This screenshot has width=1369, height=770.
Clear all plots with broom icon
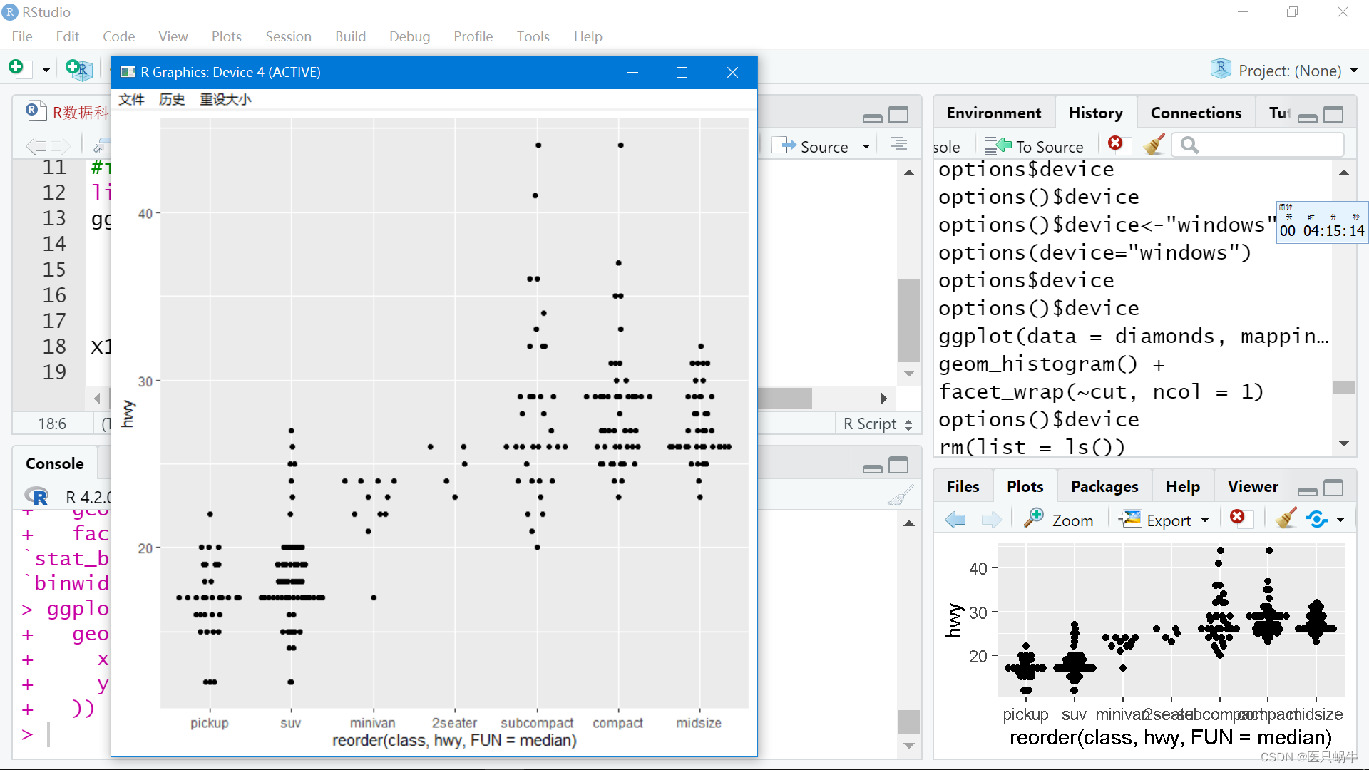coord(1286,518)
